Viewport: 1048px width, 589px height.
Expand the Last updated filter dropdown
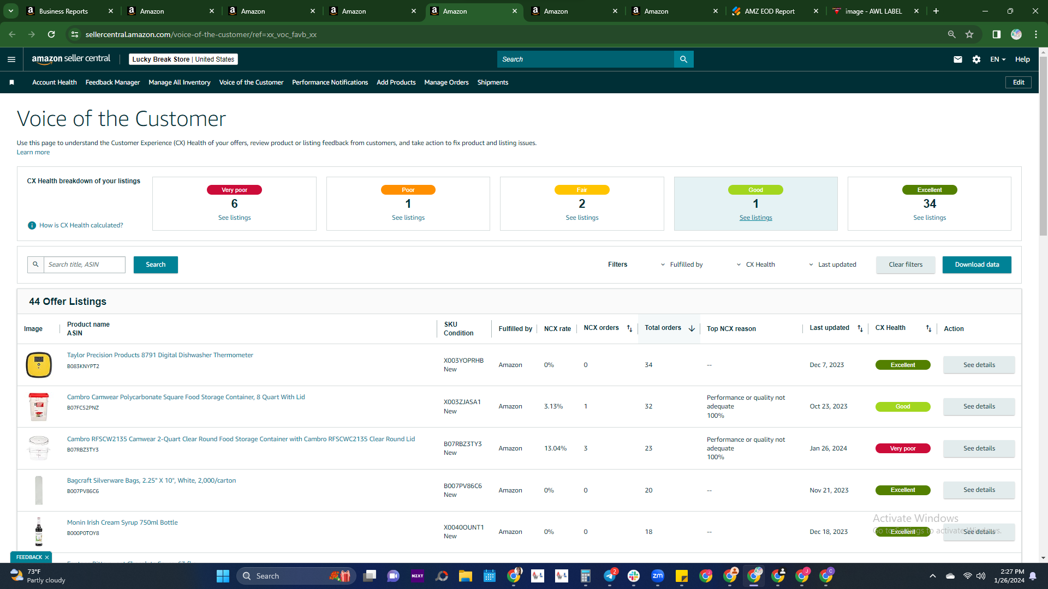(832, 265)
